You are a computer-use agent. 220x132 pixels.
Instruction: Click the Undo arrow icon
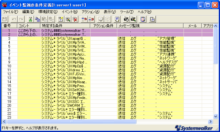(x=14, y=19)
